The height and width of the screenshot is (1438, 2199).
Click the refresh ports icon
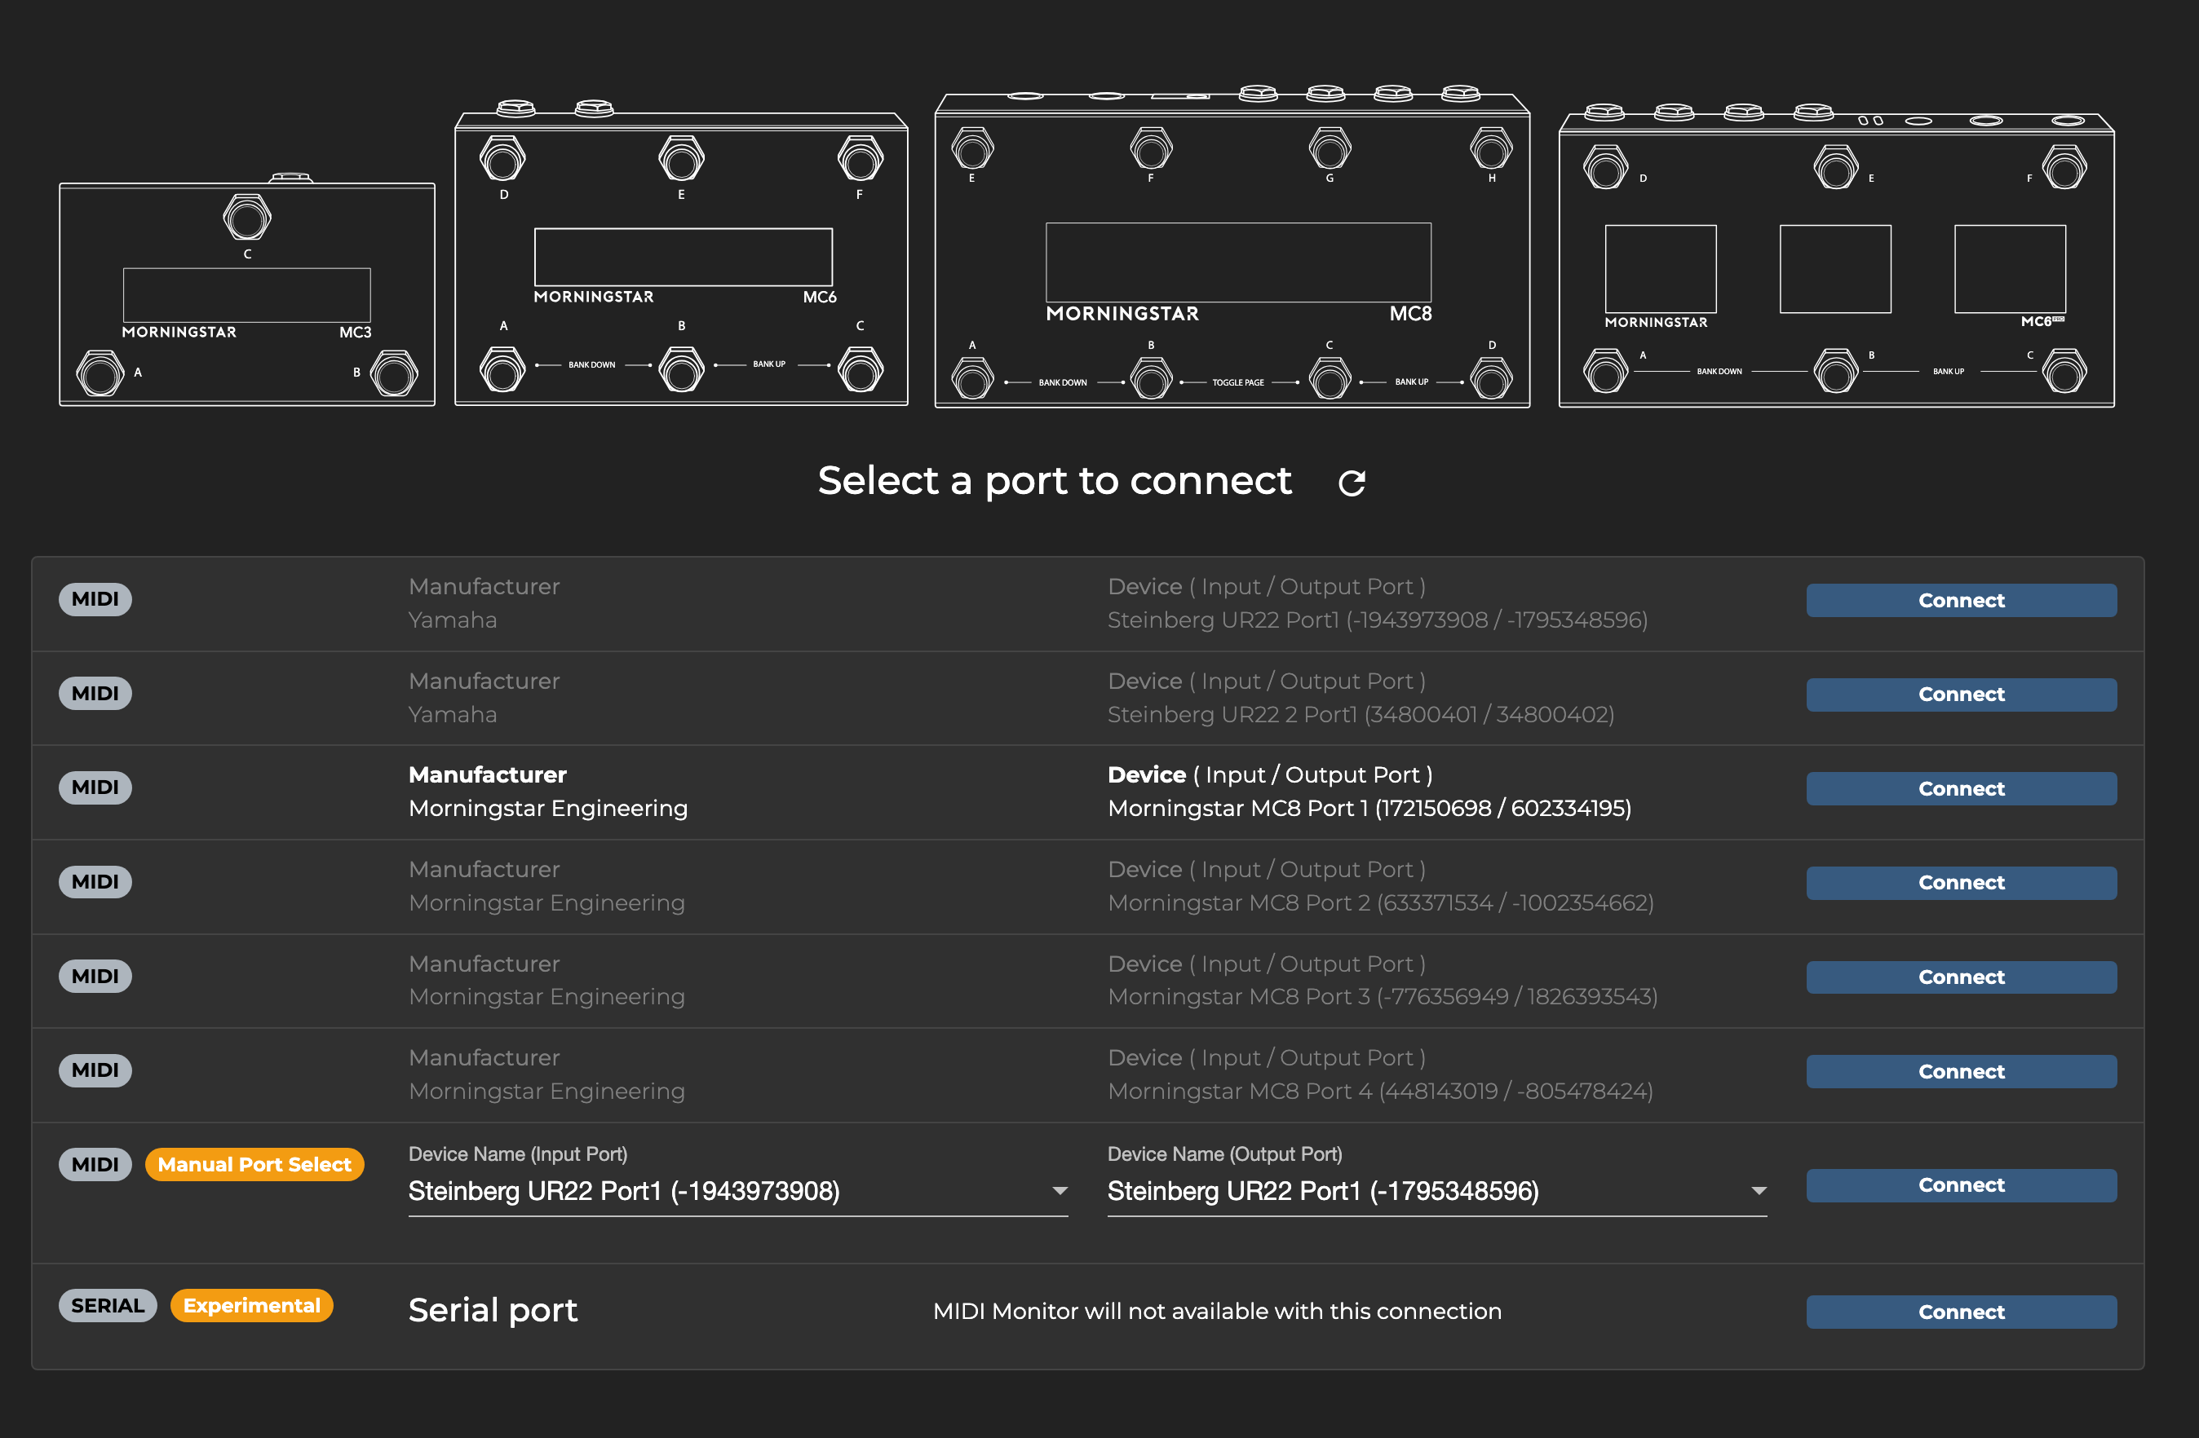[1351, 482]
